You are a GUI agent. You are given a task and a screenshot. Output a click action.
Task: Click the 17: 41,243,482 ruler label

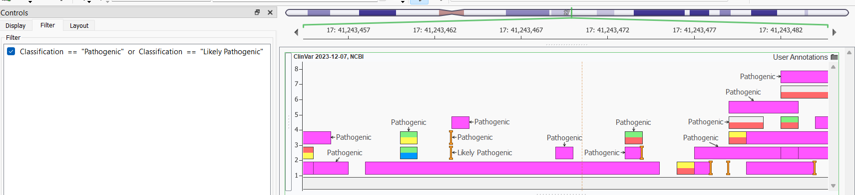tap(781, 30)
